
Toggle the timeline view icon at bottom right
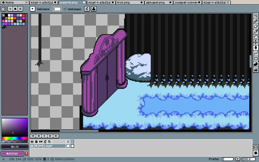click(x=256, y=153)
